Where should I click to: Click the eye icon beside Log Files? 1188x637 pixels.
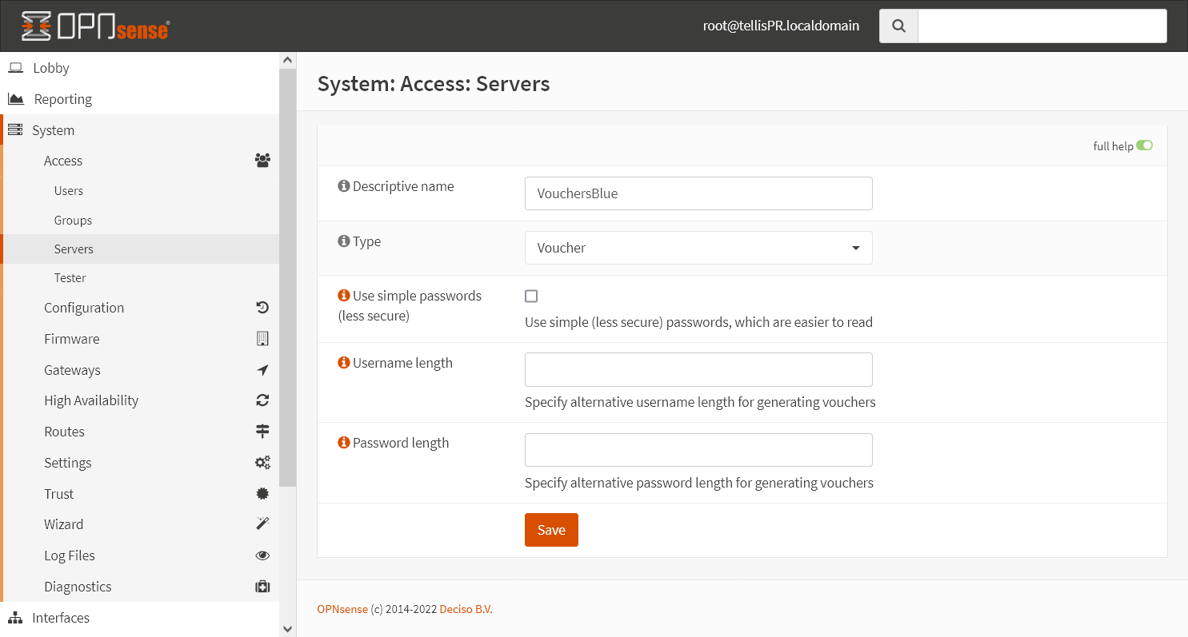(x=262, y=555)
